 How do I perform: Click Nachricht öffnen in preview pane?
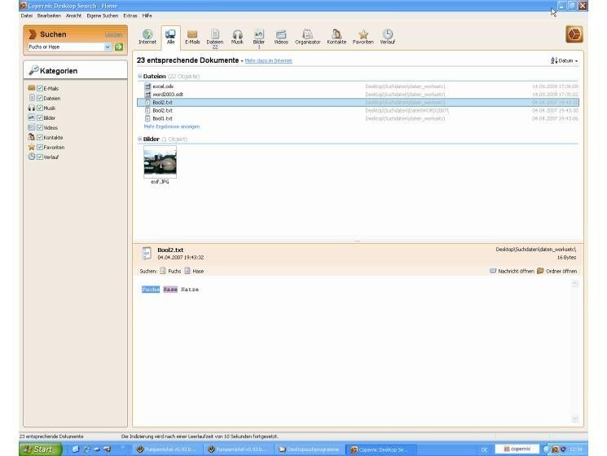click(x=512, y=271)
